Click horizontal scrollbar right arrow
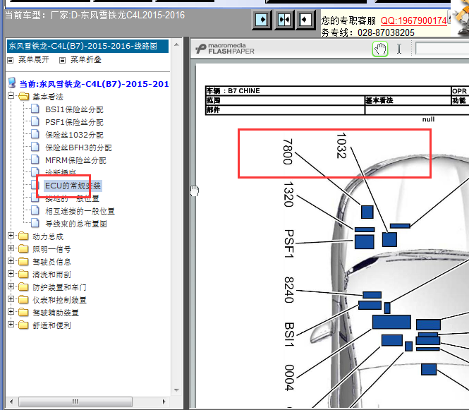469x410 pixels. 164,402
